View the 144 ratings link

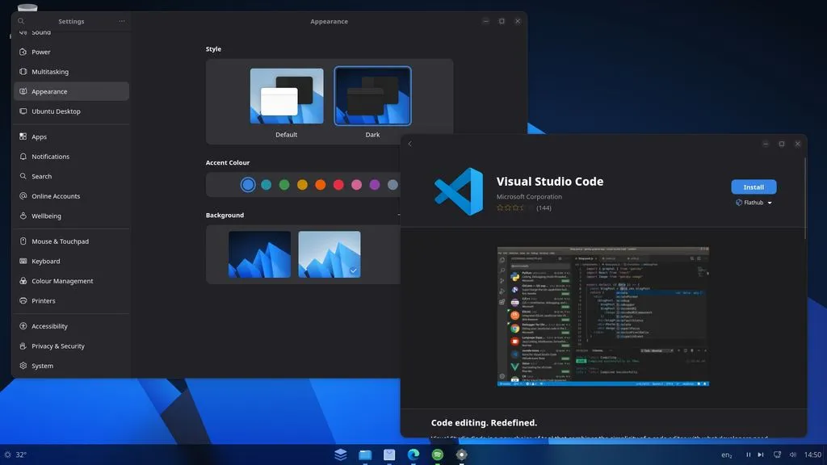(543, 207)
